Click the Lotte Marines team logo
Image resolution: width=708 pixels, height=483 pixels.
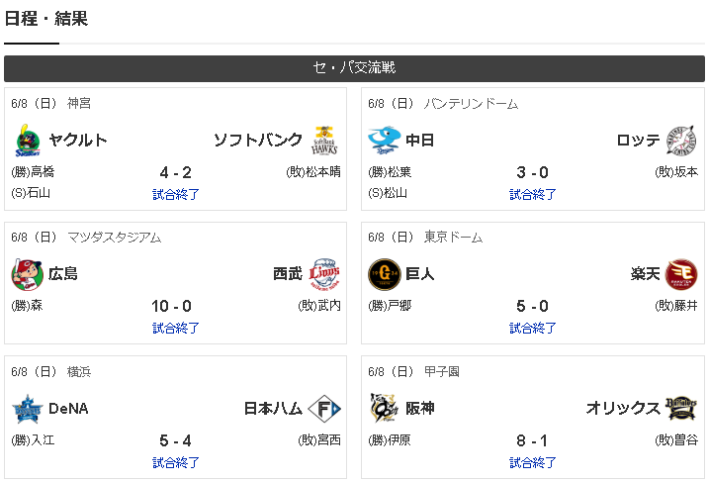coord(681,141)
